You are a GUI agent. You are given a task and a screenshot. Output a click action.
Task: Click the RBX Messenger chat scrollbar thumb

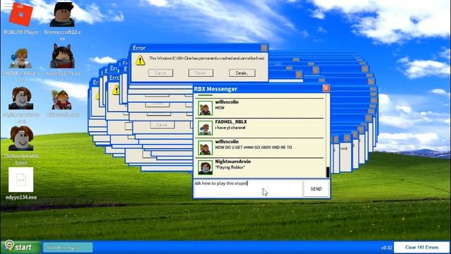[x=328, y=172]
